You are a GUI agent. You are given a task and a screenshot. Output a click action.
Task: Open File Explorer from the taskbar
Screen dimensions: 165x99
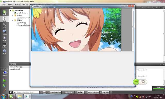(x=19, y=97)
